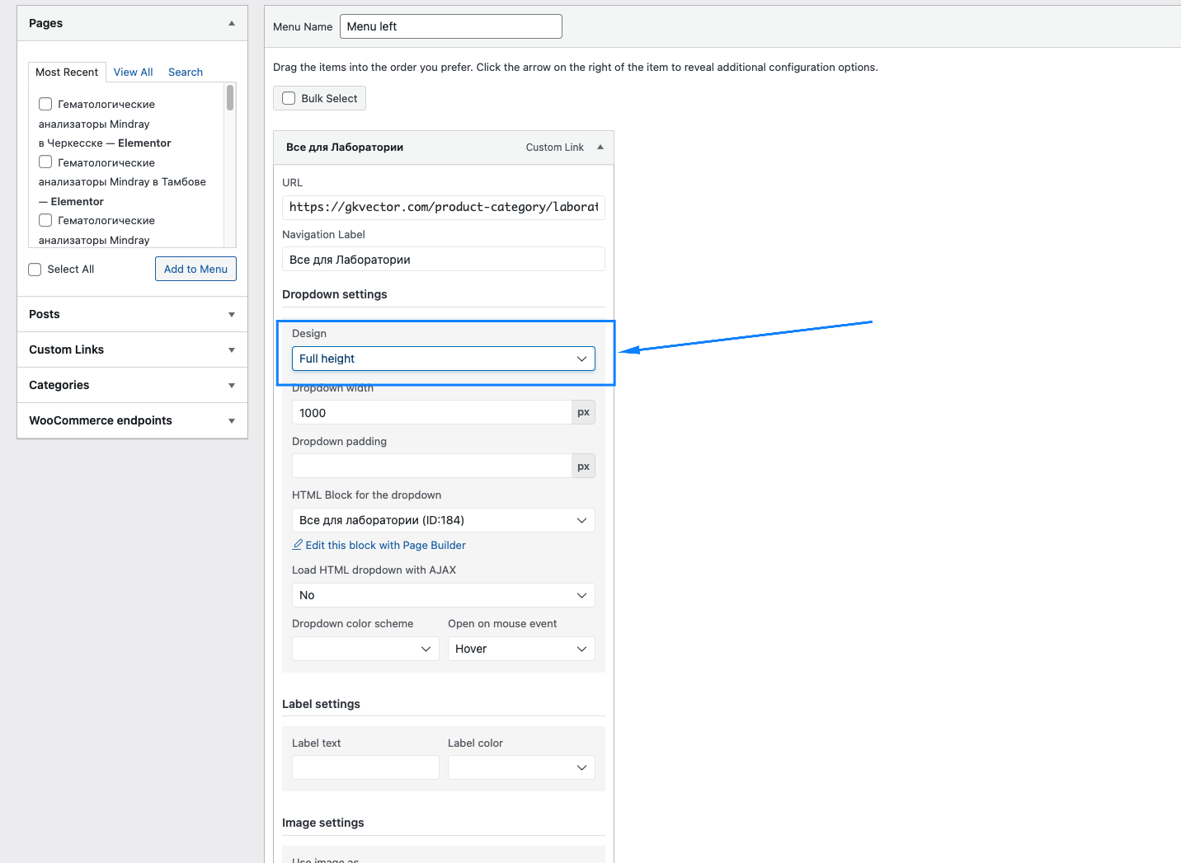This screenshot has height=863, width=1181.
Task: Click the pencil icon beside Edit this block
Action: [298, 545]
